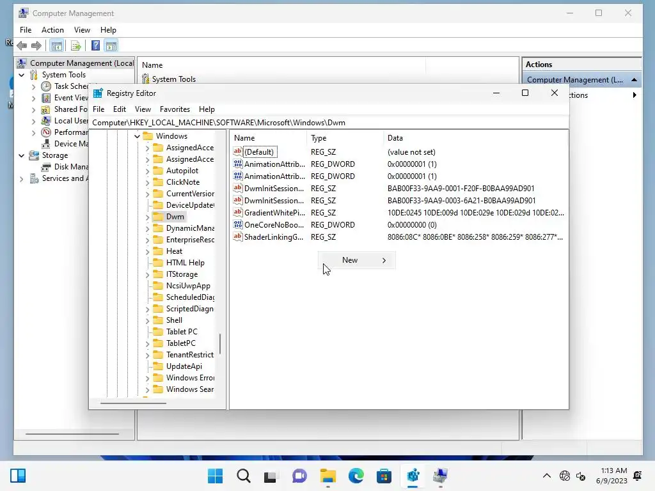Launch Microsoft Edge from the taskbar
The image size is (655, 491).
tap(356, 476)
